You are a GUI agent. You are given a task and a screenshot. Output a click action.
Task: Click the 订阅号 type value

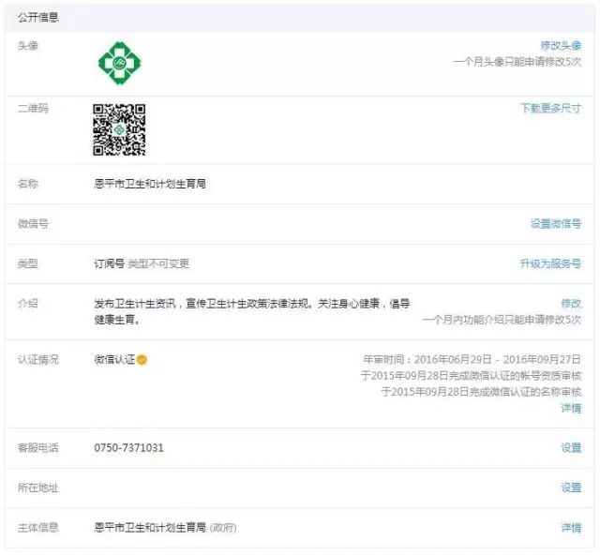(x=110, y=263)
